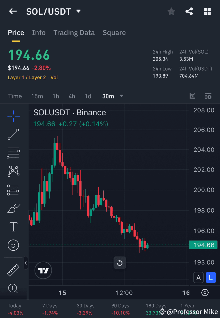Viewport: 220px width, 318px height.
Task: Select the text annotation tool
Action: [x=13, y=226]
